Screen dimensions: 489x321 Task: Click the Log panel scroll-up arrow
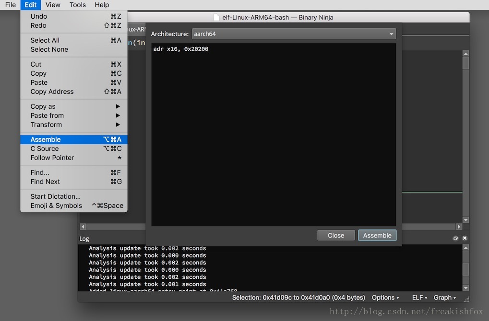pos(465,248)
